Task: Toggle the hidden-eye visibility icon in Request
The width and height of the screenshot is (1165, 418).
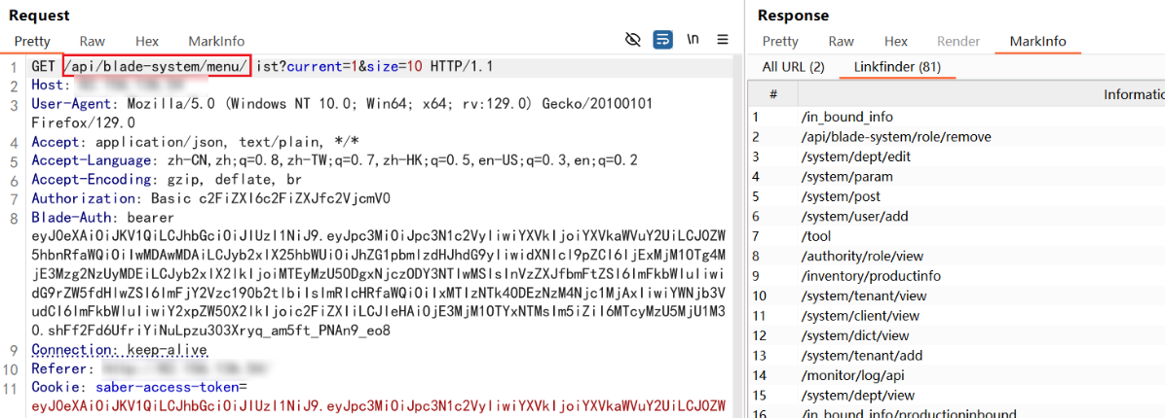Action: click(633, 40)
